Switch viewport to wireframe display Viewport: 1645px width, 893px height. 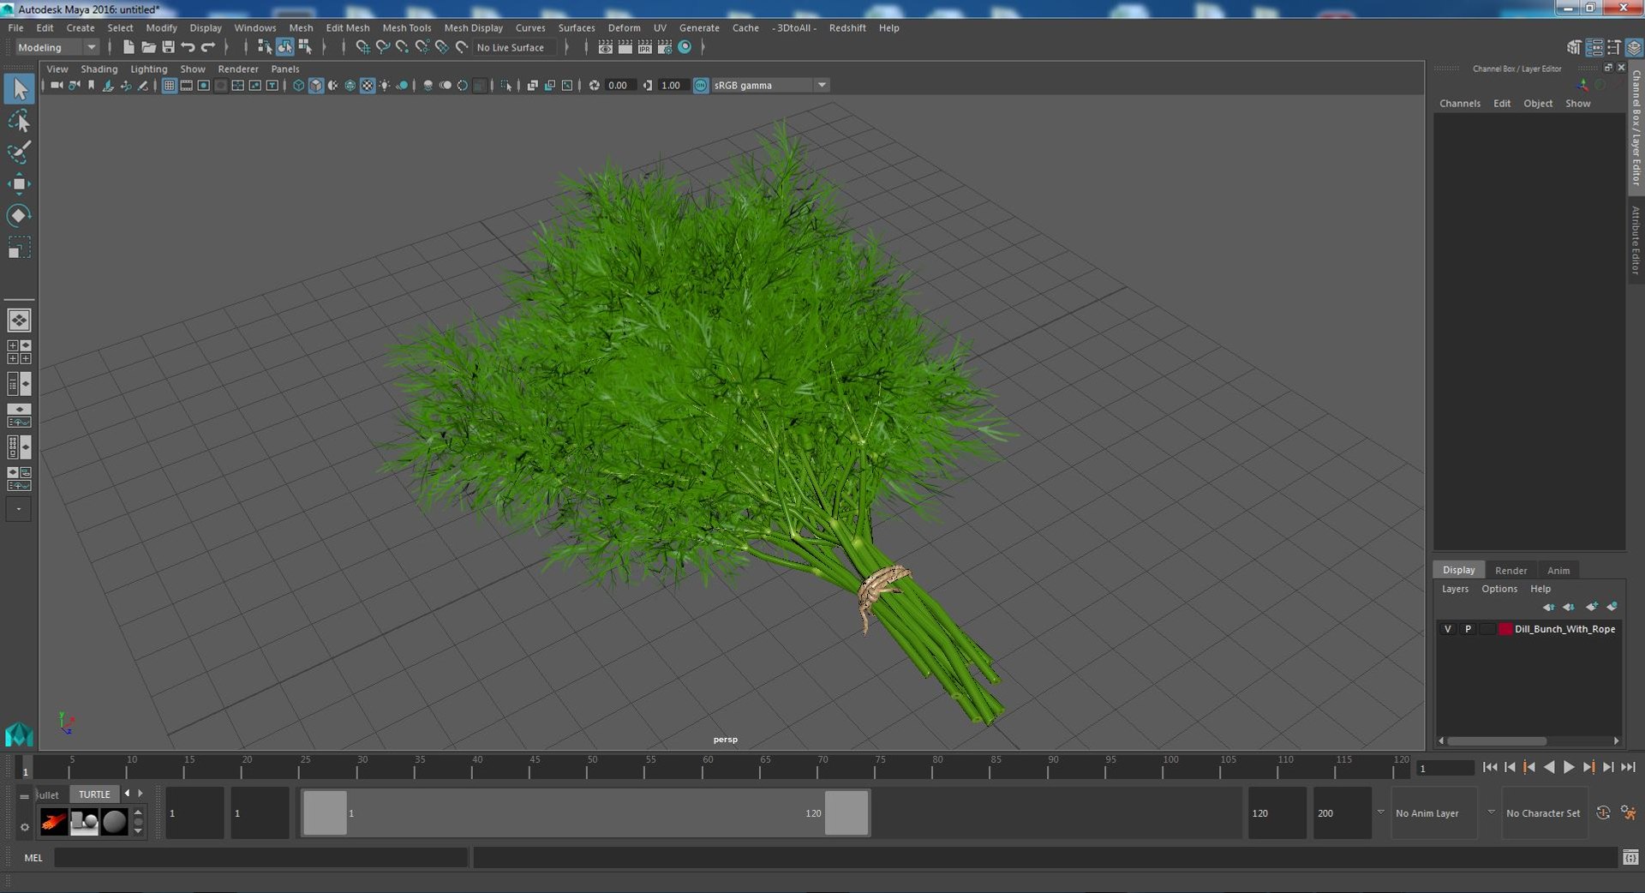coord(298,85)
